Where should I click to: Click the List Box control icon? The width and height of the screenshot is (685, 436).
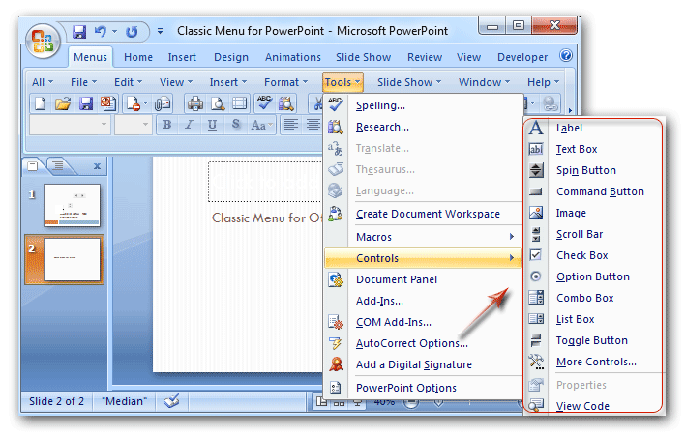click(536, 319)
